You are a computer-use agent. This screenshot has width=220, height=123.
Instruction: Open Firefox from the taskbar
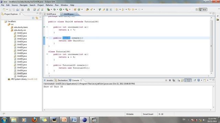tap(34, 120)
